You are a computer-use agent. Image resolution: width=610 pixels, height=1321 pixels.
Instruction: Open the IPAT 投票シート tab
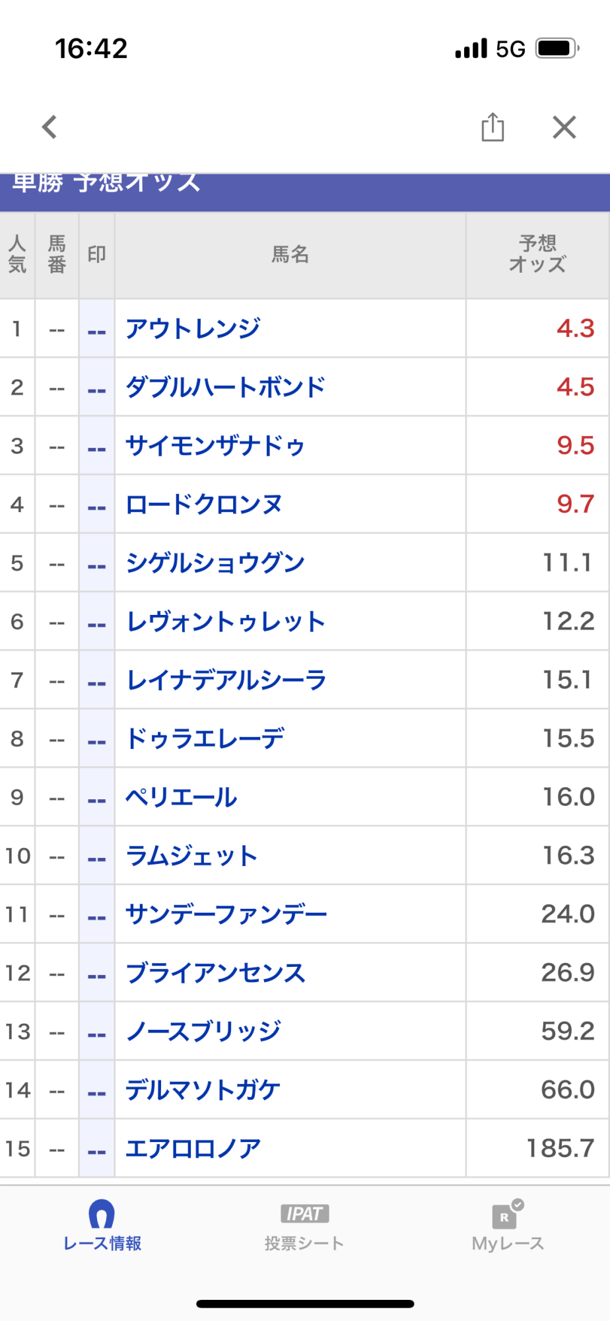pos(304,1226)
